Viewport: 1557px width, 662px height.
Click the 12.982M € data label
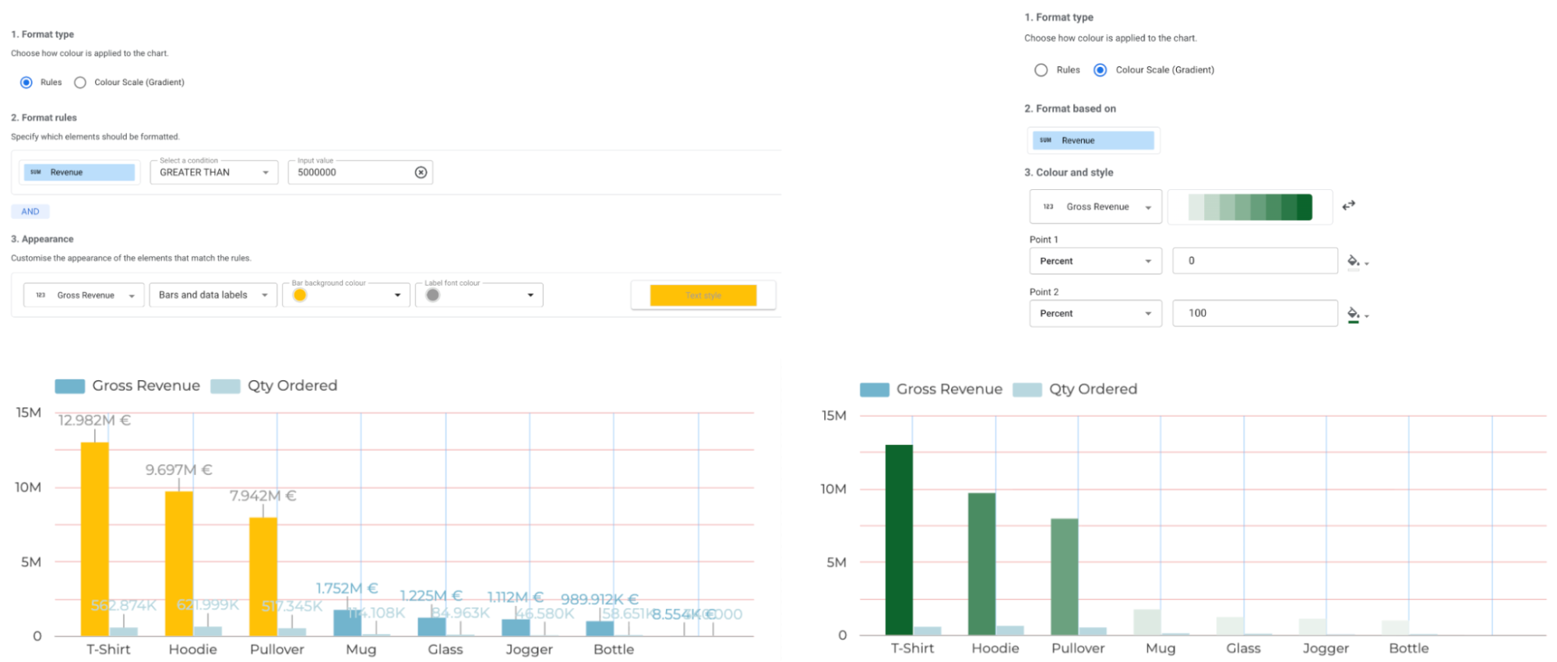[94, 421]
